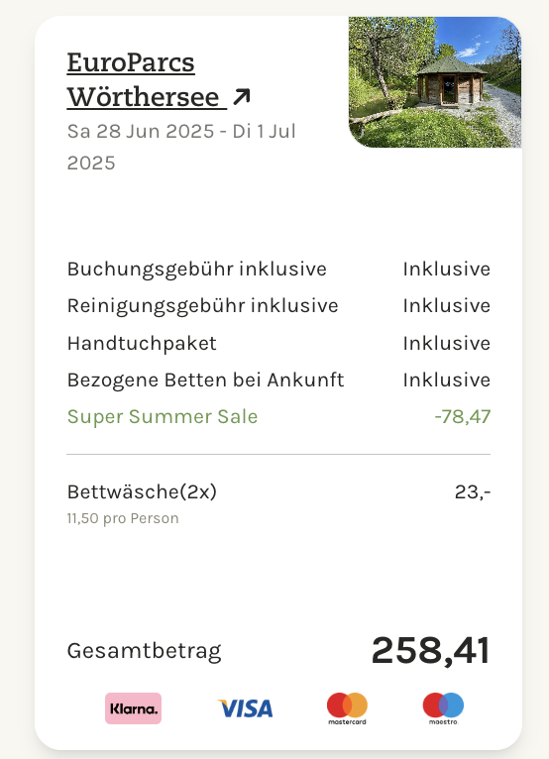Select the Reinigungsgebühr inklusive row
This screenshot has height=759, width=549.
[x=278, y=306]
